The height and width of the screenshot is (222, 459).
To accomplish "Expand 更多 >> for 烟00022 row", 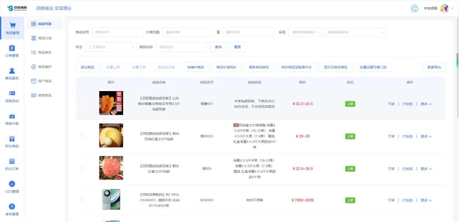I will (426, 136).
